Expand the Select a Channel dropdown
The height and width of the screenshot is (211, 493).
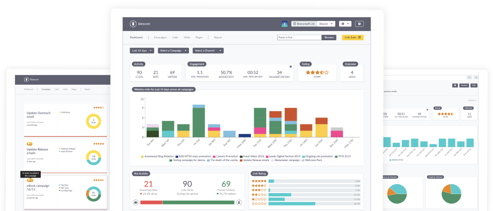pos(208,50)
